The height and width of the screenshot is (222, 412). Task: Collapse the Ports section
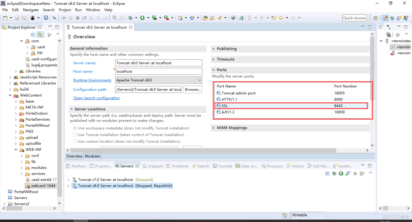click(213, 70)
